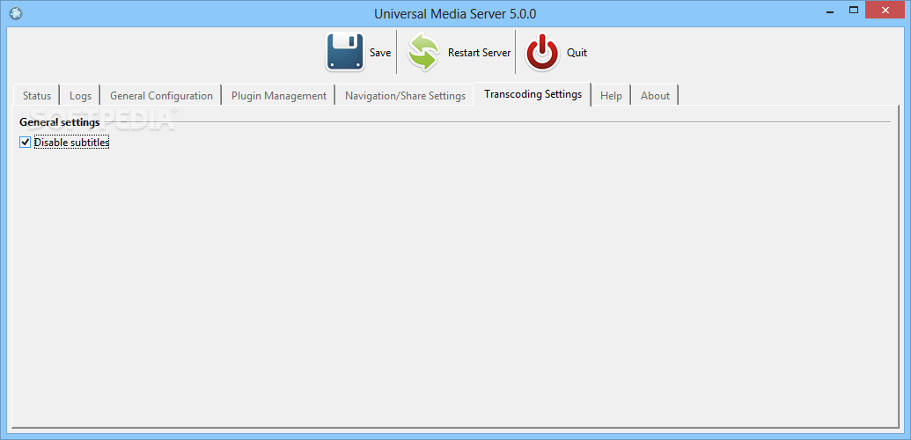Click the Restart Server text label

point(480,53)
